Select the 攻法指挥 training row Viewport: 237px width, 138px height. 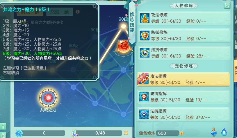pyautogui.click(x=183, y=79)
